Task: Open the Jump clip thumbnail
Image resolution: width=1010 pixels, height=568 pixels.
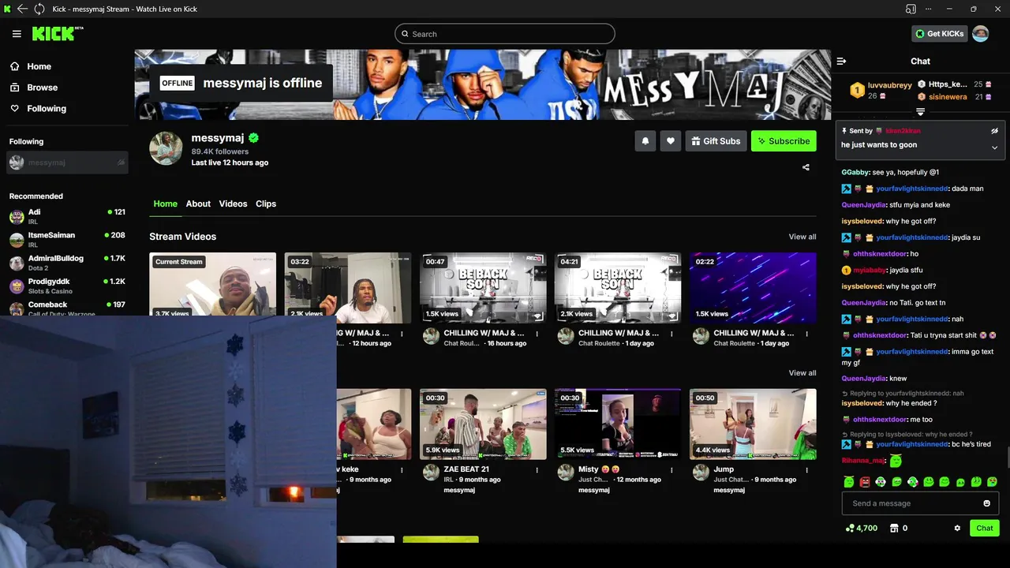Action: click(753, 424)
